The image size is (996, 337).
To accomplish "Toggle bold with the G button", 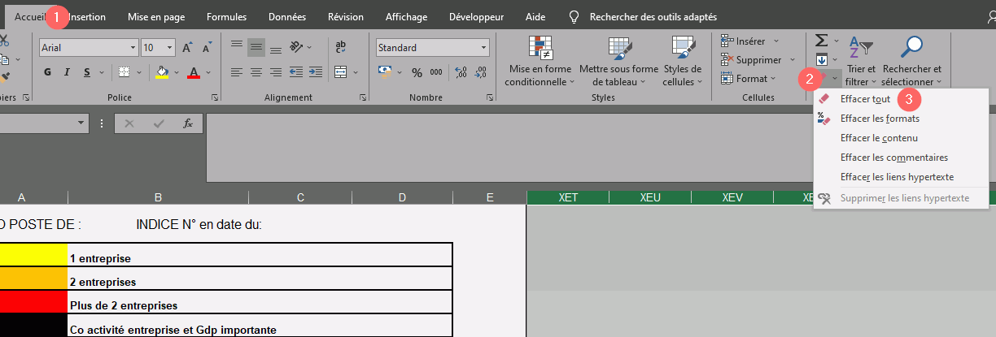I will click(47, 72).
